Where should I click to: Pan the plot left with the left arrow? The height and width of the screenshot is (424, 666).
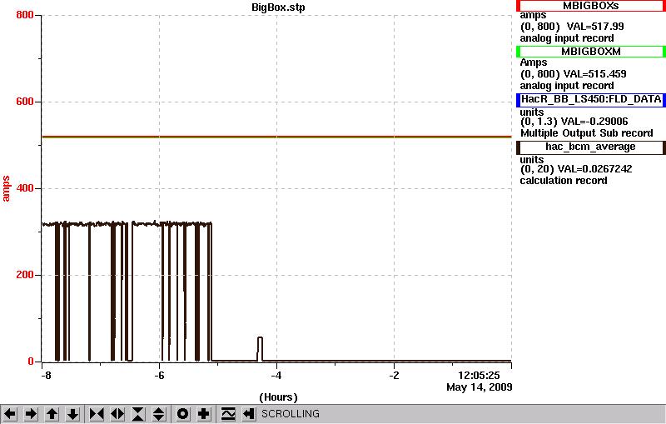[x=10, y=413]
